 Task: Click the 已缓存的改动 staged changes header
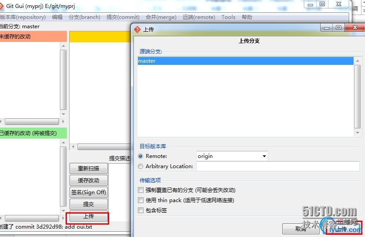click(33, 133)
